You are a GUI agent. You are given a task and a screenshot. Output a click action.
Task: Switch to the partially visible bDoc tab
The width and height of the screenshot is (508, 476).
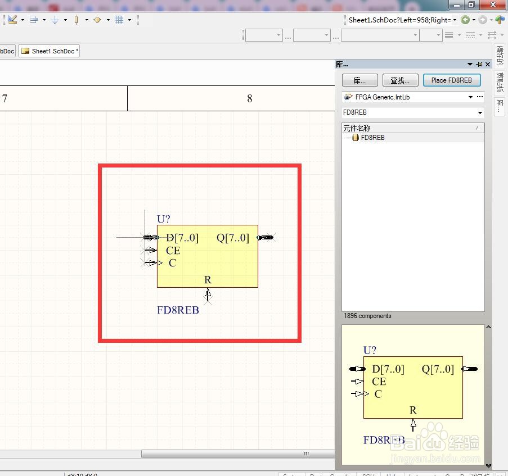[x=7, y=51]
